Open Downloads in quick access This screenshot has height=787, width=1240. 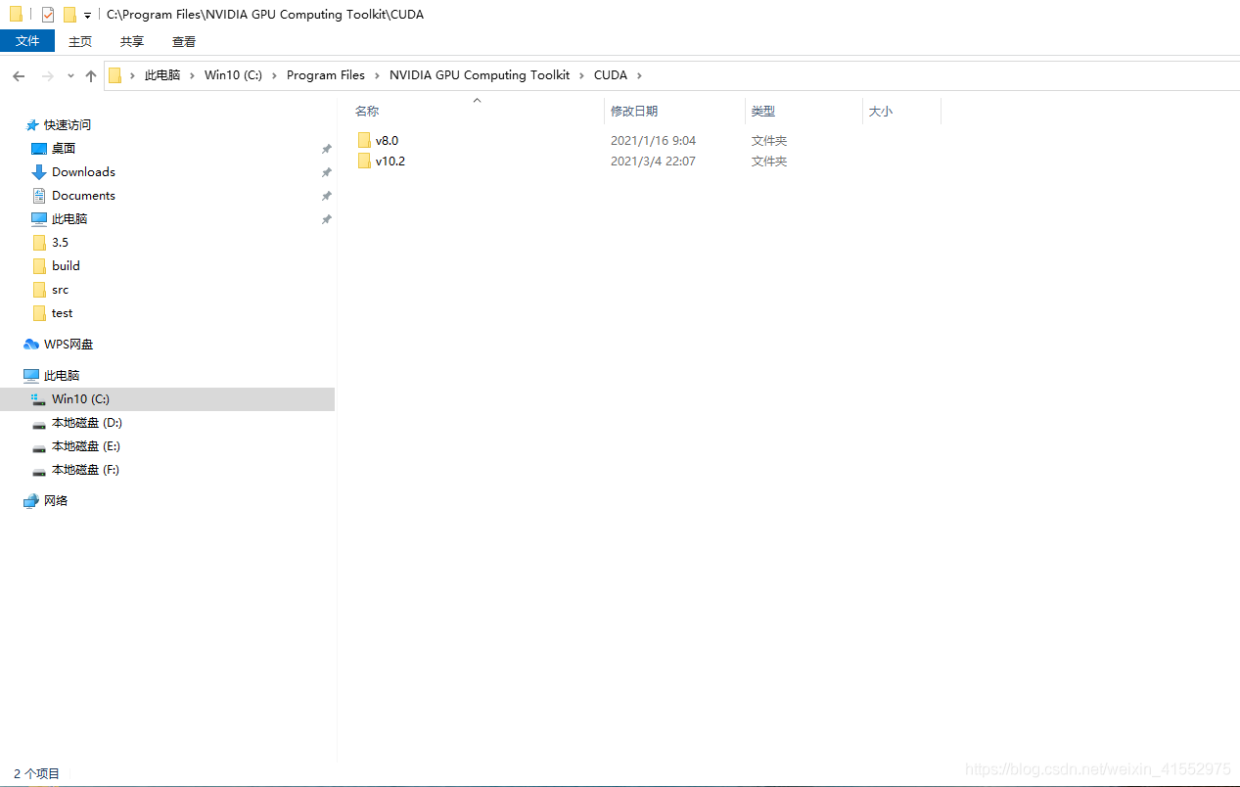pyautogui.click(x=83, y=171)
